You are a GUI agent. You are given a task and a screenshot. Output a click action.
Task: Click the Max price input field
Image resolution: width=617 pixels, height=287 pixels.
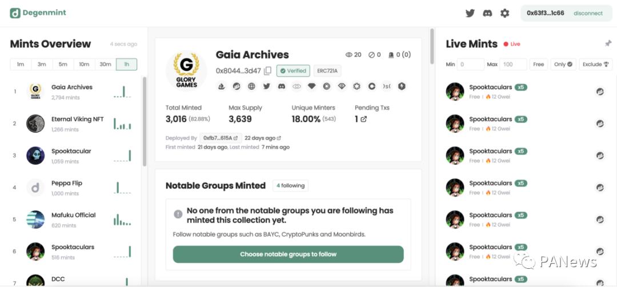[x=513, y=64]
